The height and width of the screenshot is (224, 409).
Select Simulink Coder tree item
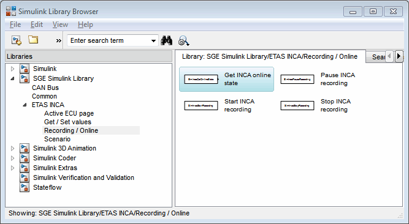55,158
